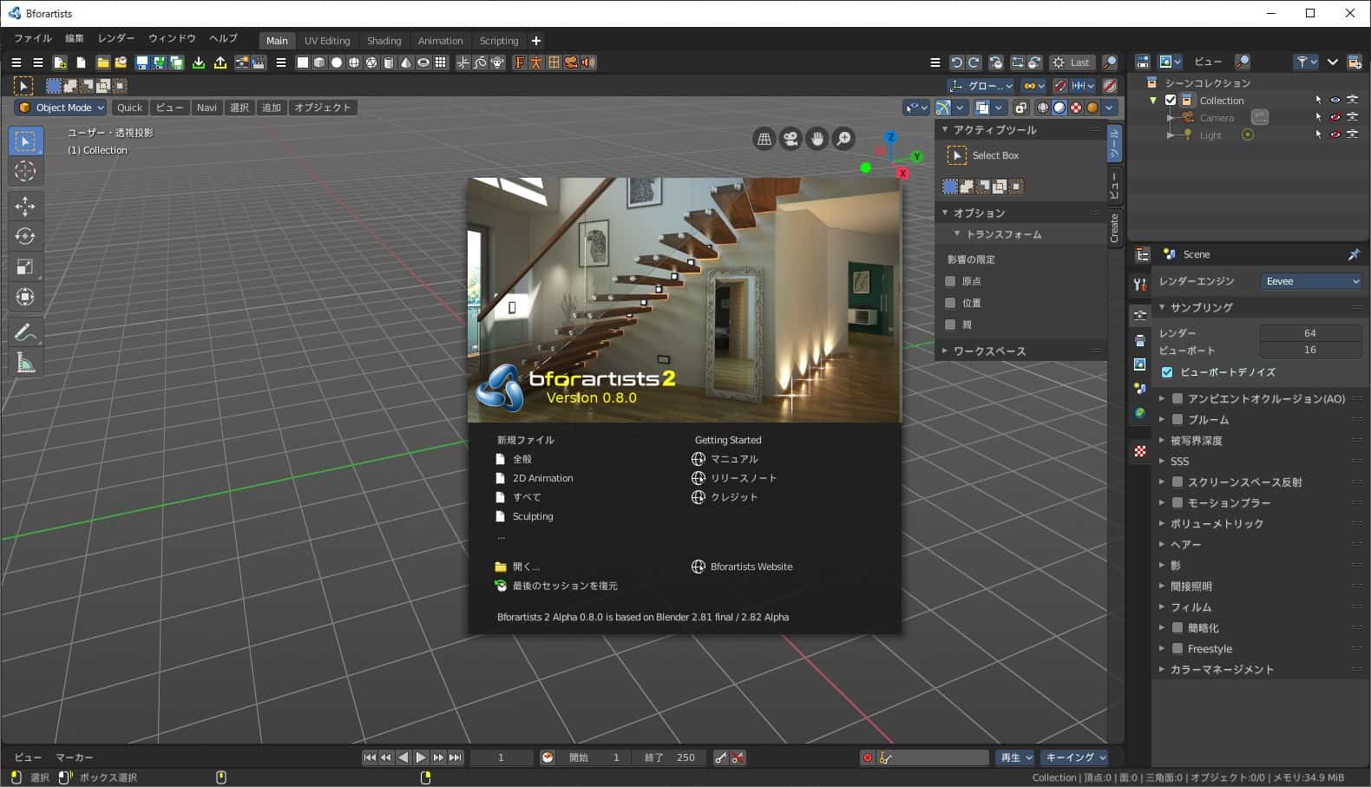Select the Transform tool in left toolbar

click(25, 297)
